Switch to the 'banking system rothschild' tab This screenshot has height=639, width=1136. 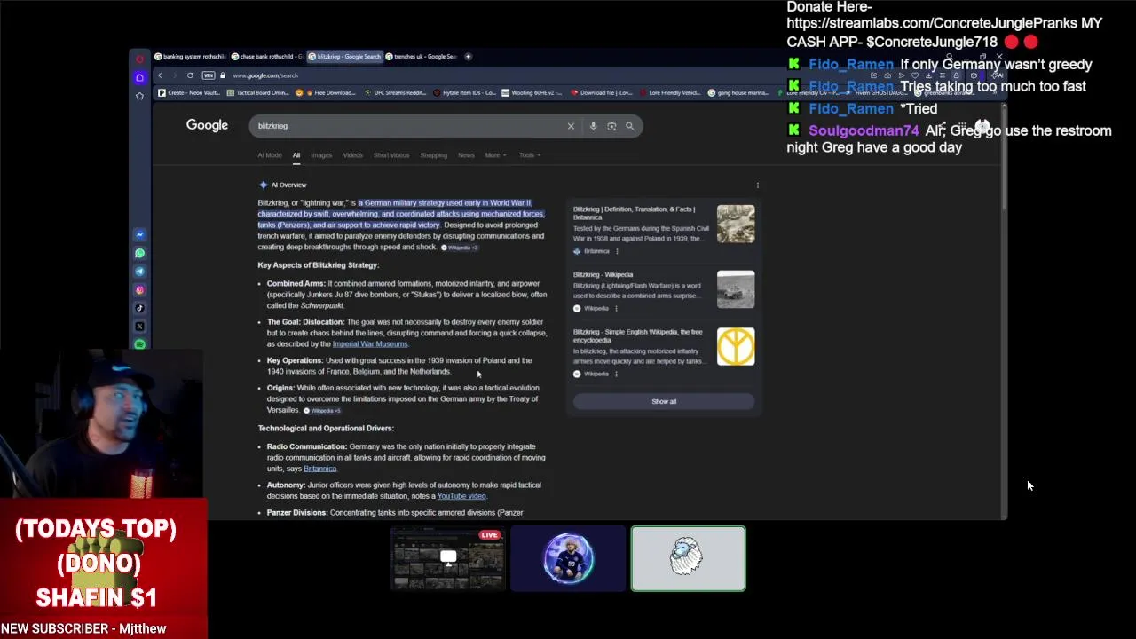[190, 56]
